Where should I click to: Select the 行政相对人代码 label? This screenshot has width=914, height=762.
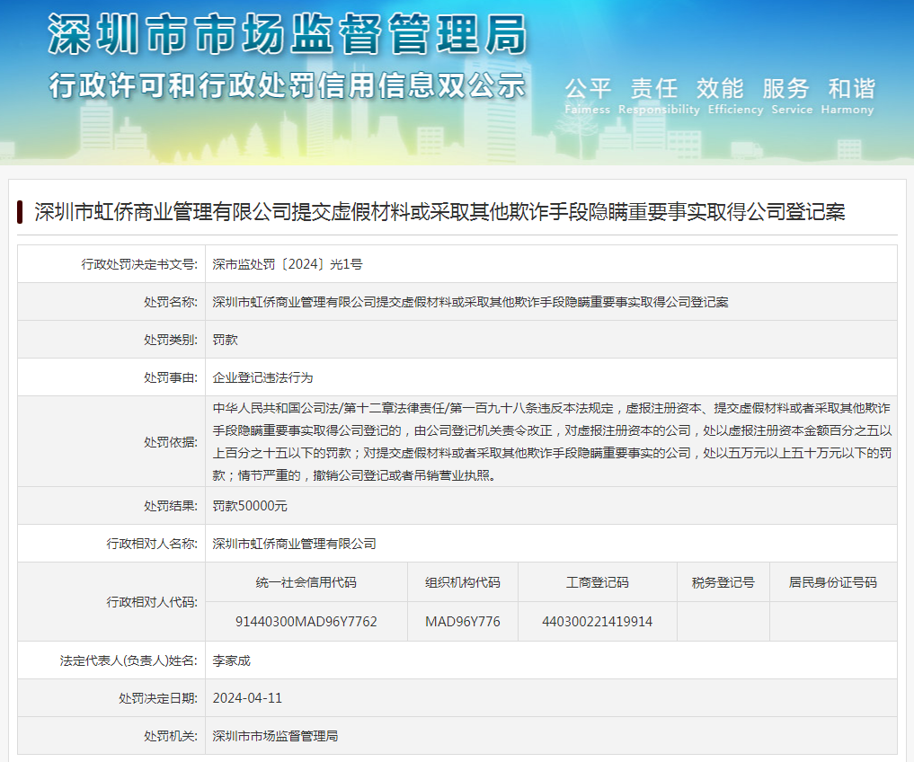click(152, 602)
